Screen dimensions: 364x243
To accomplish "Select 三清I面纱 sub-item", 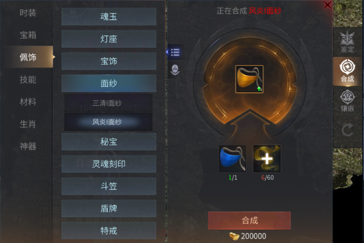I will click(108, 103).
